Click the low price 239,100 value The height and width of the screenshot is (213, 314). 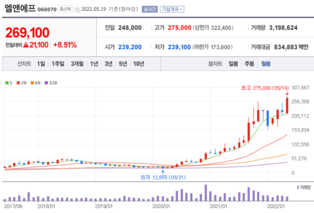179,47
